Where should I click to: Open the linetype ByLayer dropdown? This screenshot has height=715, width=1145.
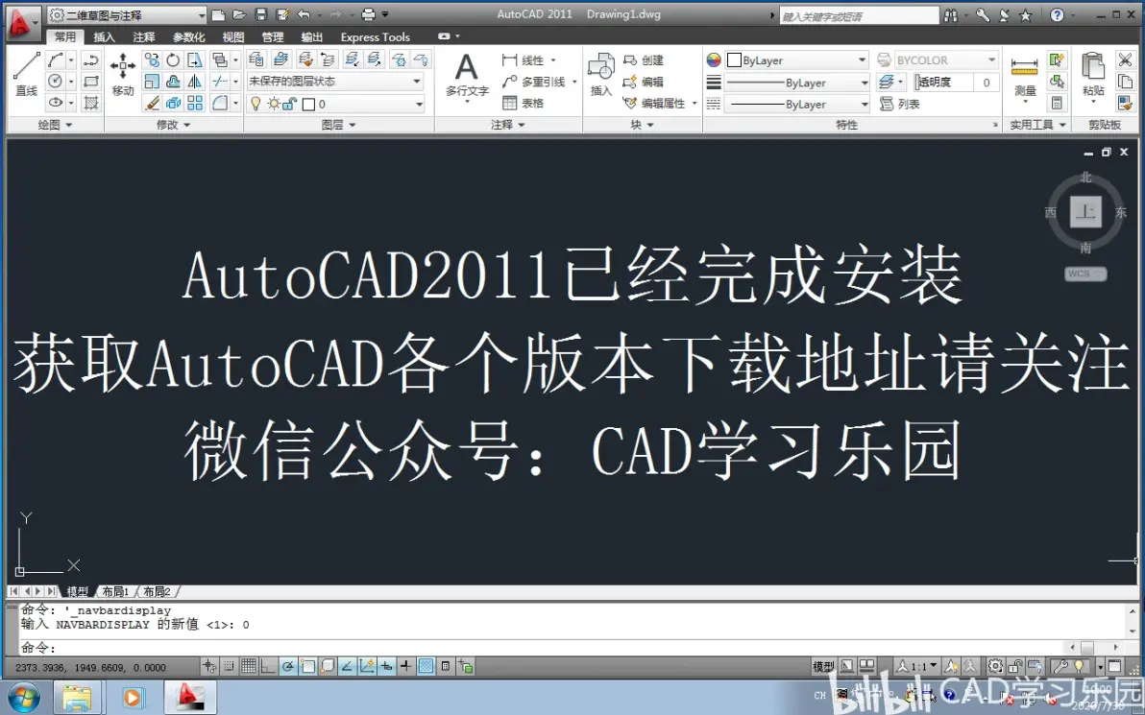pos(796,105)
